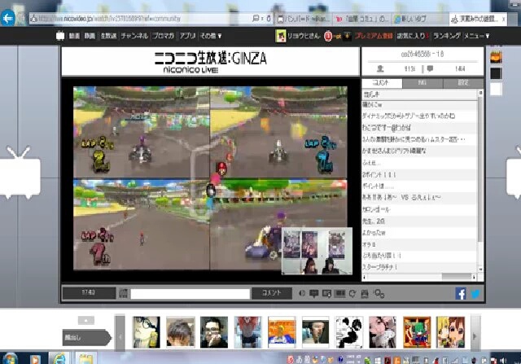Select the comment row よかったw

pos(420,233)
